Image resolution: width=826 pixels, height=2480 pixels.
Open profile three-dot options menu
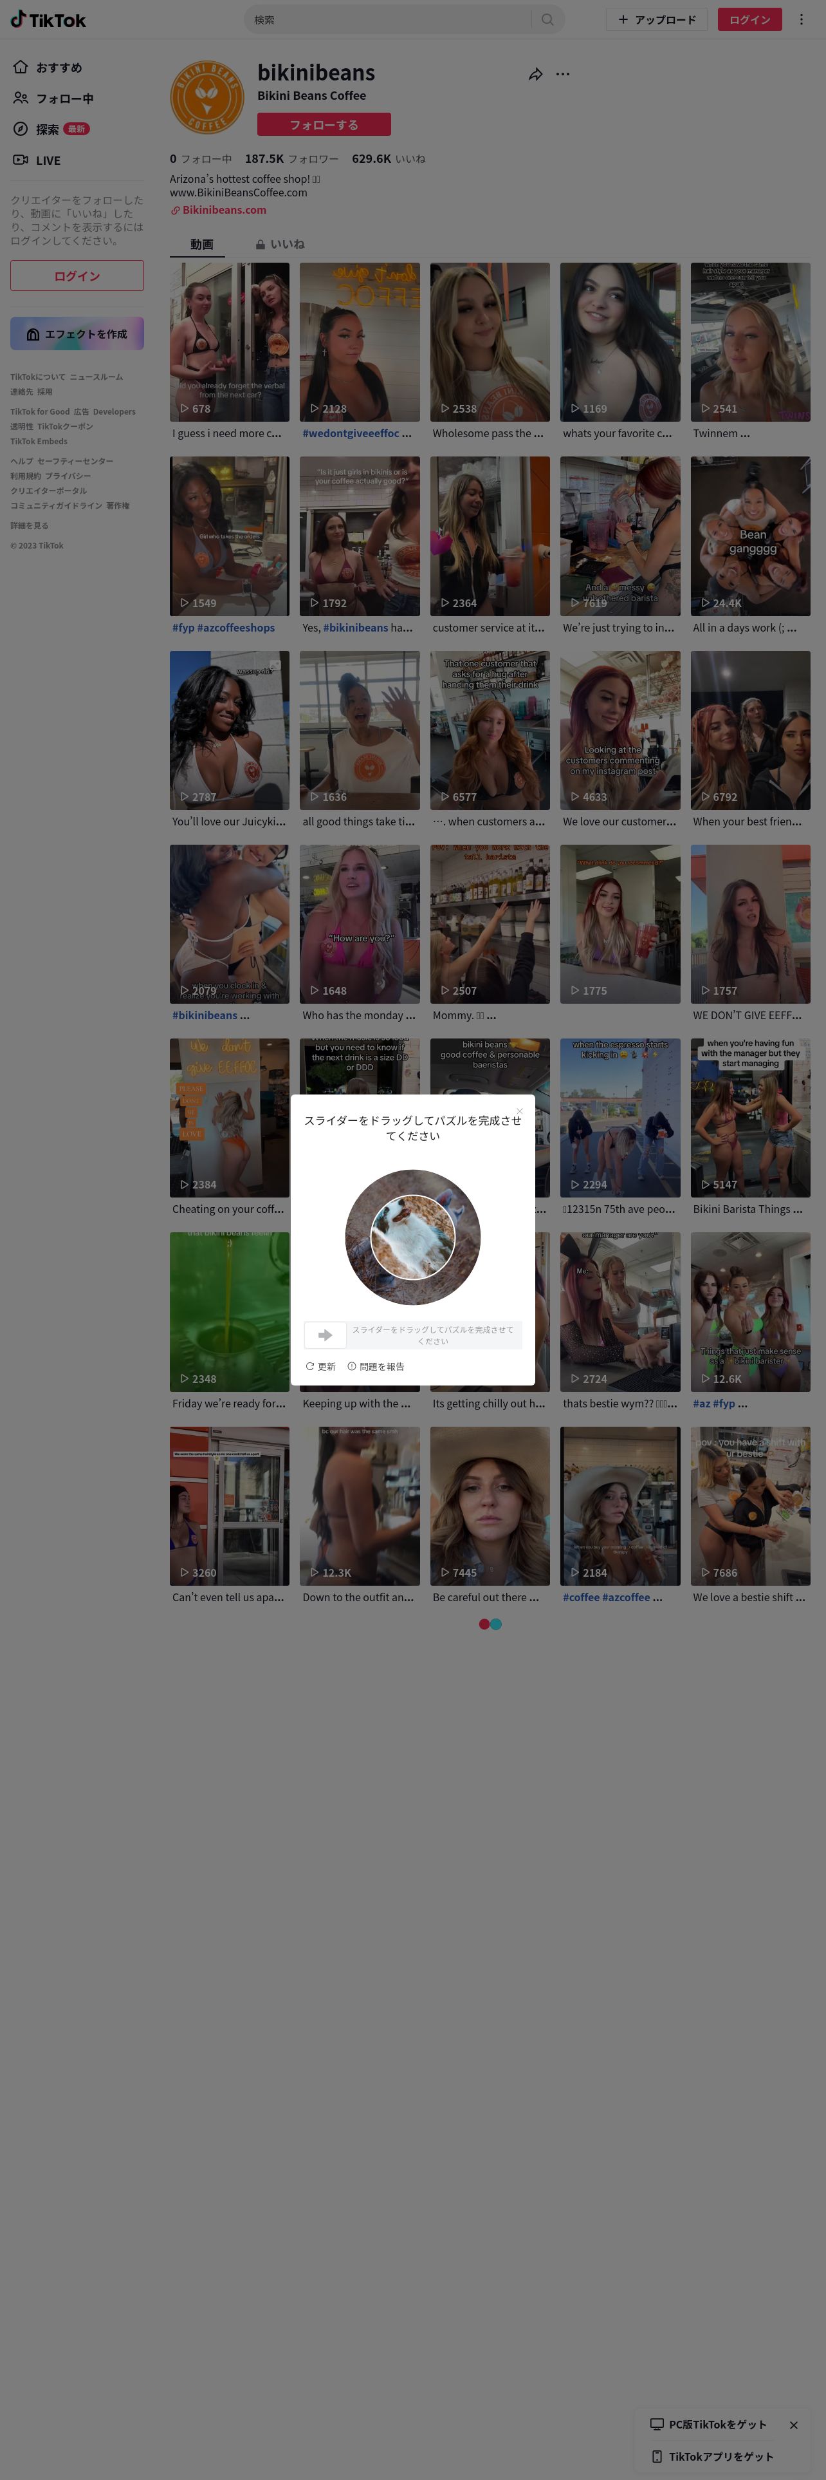(x=562, y=74)
